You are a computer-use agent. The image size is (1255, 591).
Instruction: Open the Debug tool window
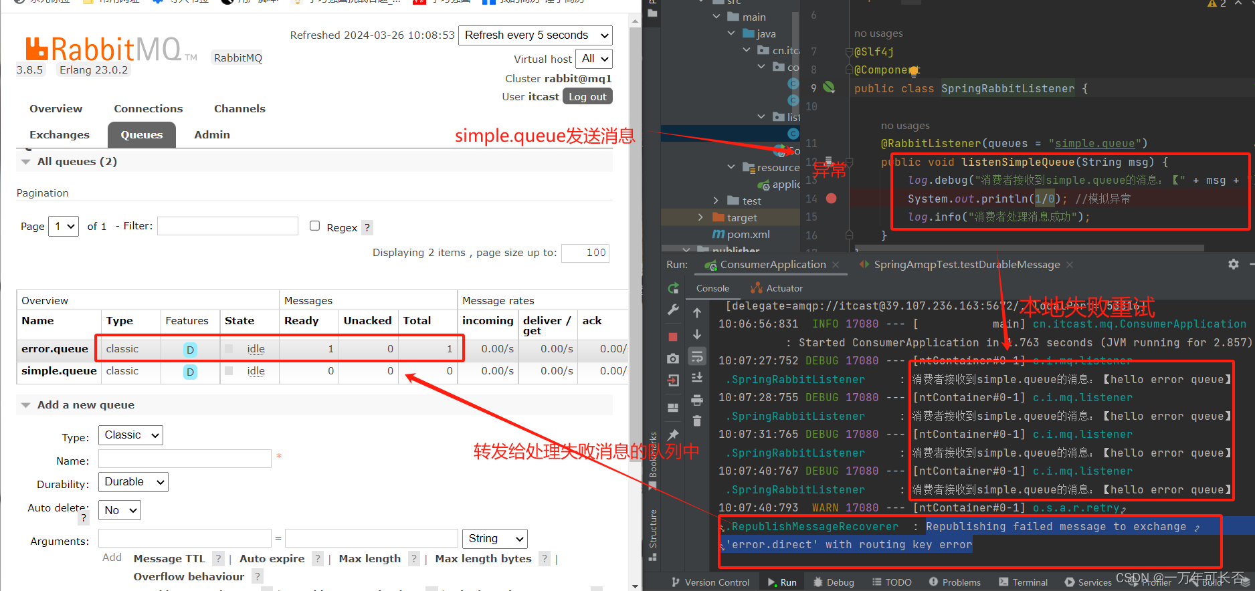(x=834, y=582)
